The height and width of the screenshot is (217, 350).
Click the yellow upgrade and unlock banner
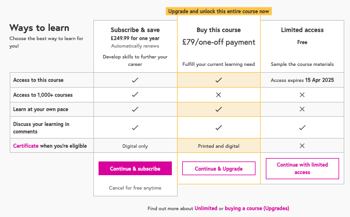218,11
